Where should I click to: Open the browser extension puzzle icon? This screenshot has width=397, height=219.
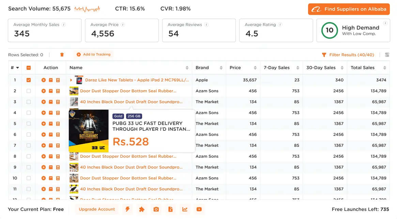(x=142, y=209)
